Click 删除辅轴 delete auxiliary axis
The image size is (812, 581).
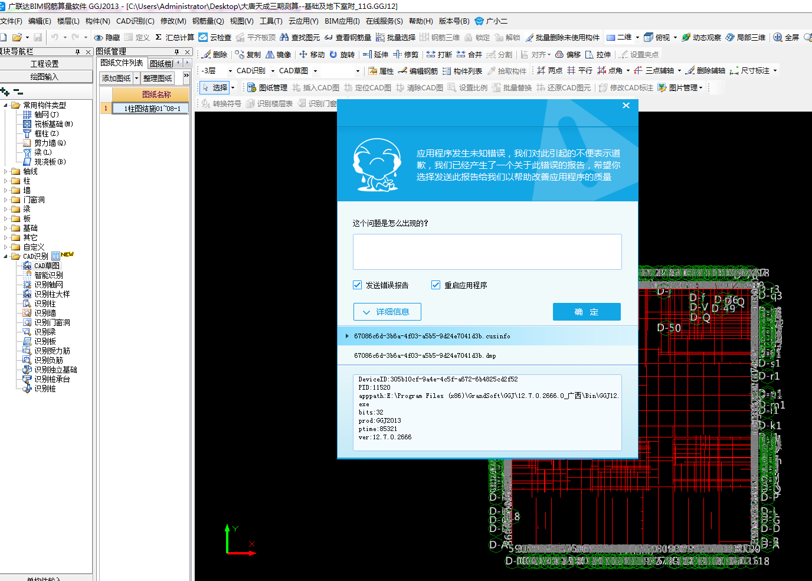click(x=705, y=70)
